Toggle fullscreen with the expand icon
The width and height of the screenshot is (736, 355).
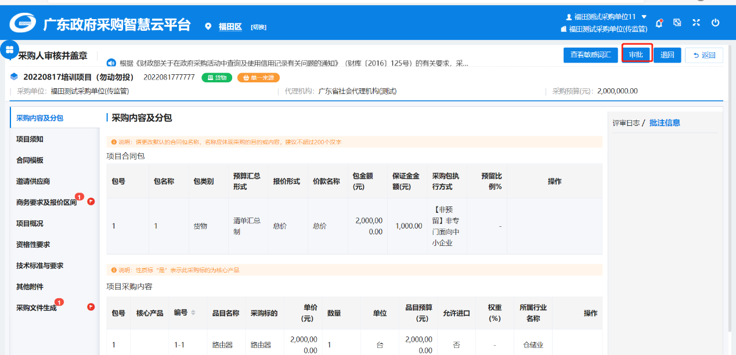[x=696, y=23]
